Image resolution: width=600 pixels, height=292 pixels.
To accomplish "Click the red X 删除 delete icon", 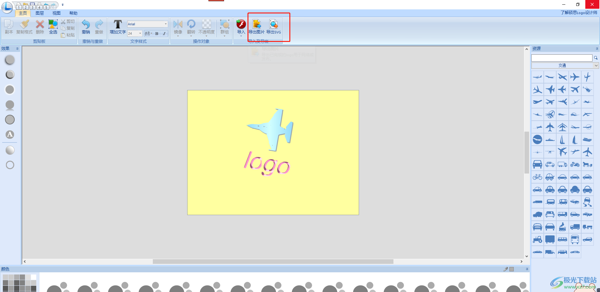I will pyautogui.click(x=40, y=24).
